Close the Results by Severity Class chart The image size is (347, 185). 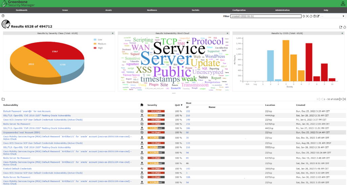(113, 33)
